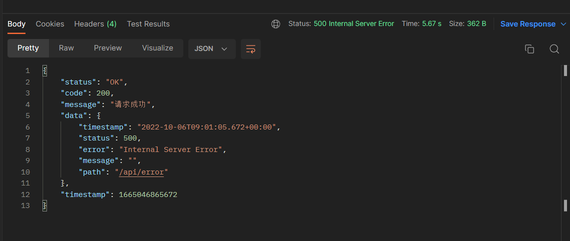Switch to Raw response view
The height and width of the screenshot is (241, 570).
66,48
